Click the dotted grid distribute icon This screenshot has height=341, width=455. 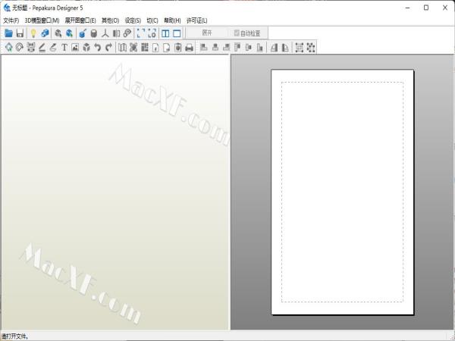[310, 47]
